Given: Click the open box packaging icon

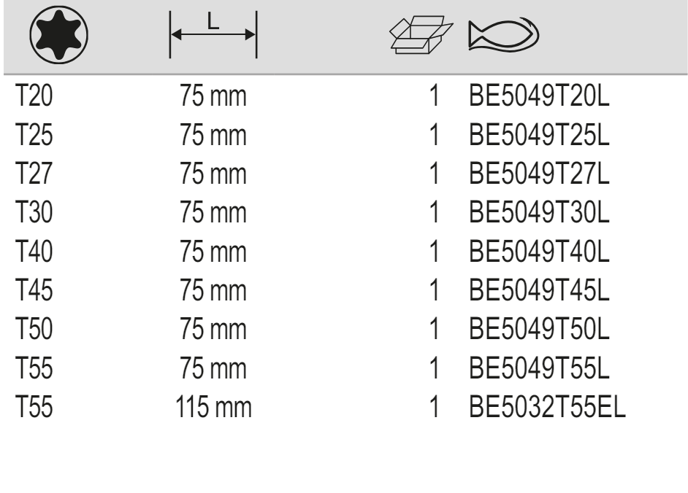Looking at the screenshot, I should pyautogui.click(x=416, y=34).
